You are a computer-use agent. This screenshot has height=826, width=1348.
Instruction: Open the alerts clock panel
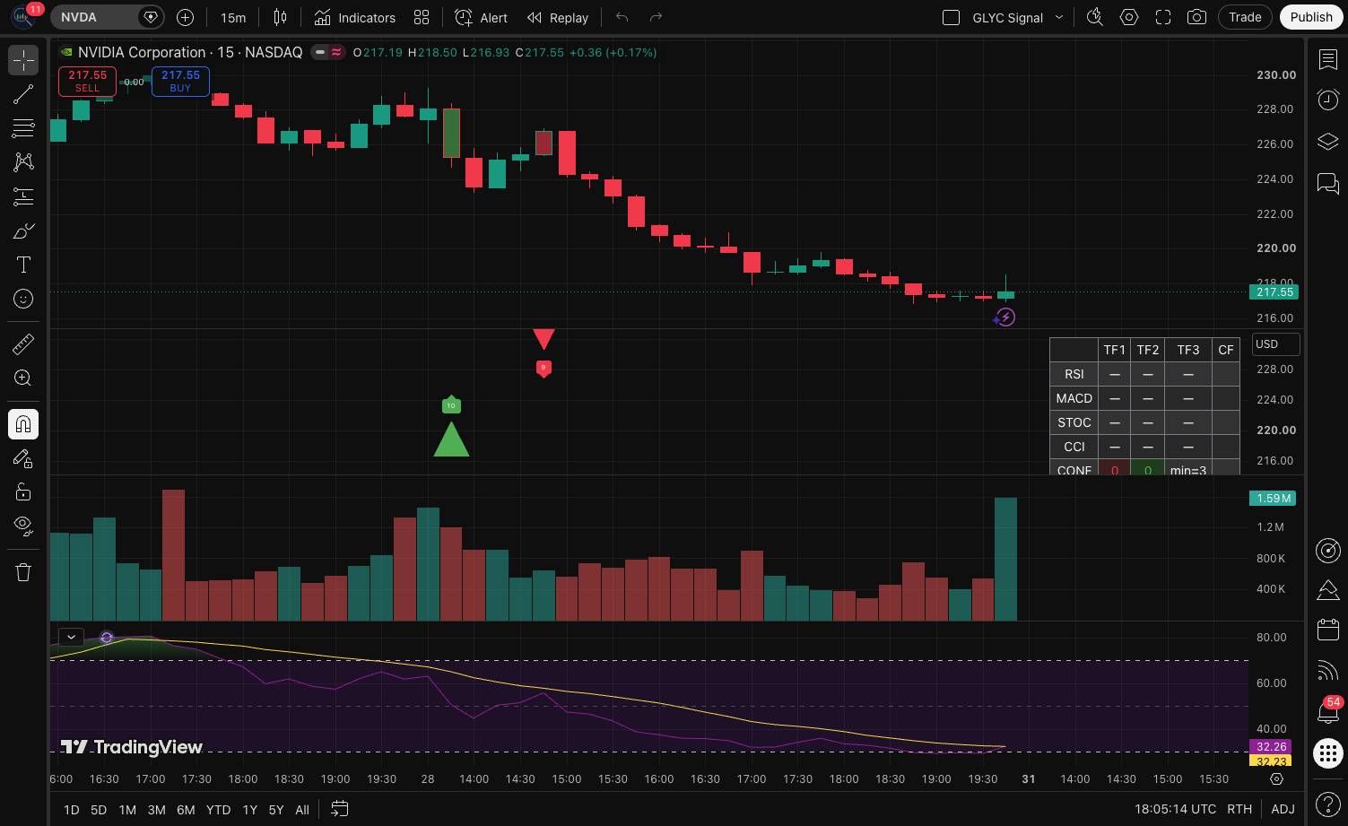1327,100
